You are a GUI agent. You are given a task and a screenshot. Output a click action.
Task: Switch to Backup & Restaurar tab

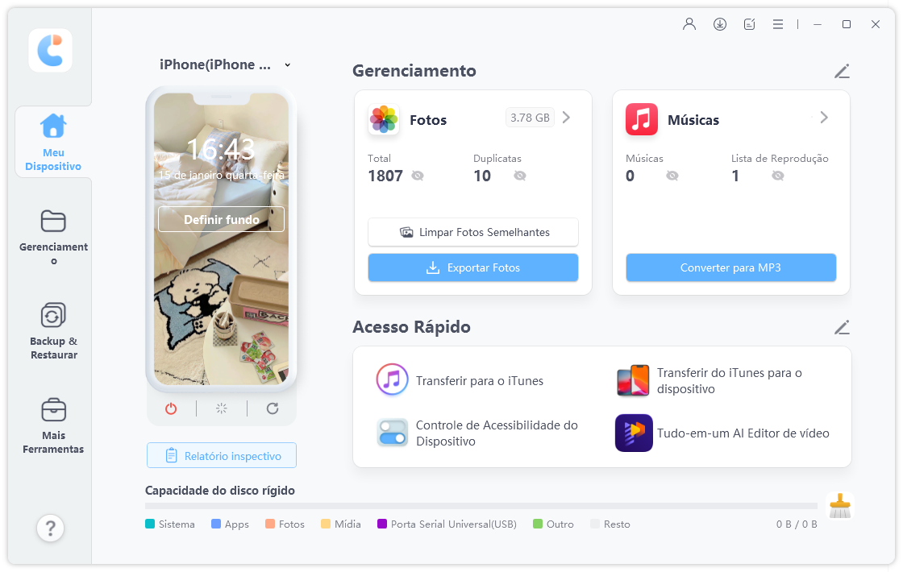pyautogui.click(x=53, y=331)
